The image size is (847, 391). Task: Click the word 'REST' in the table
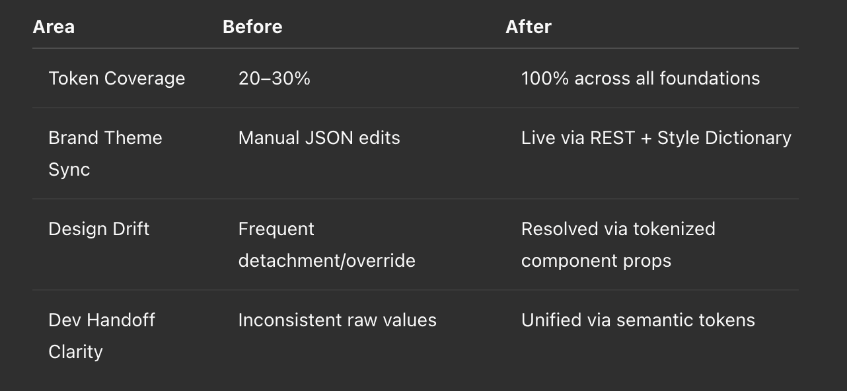tap(612, 138)
